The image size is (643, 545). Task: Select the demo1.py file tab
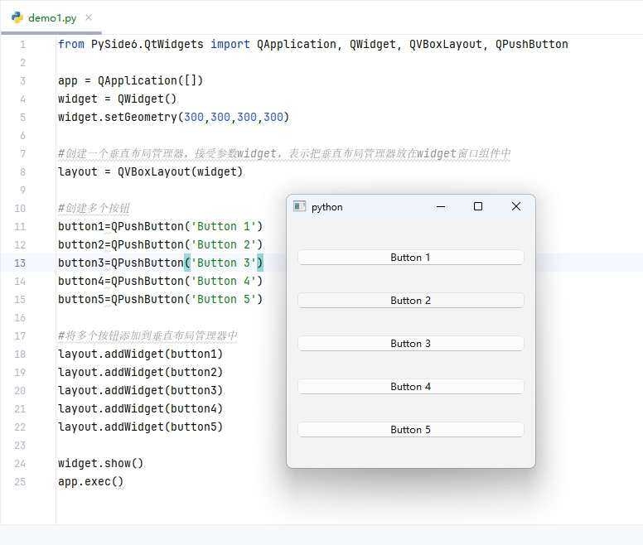click(x=51, y=17)
